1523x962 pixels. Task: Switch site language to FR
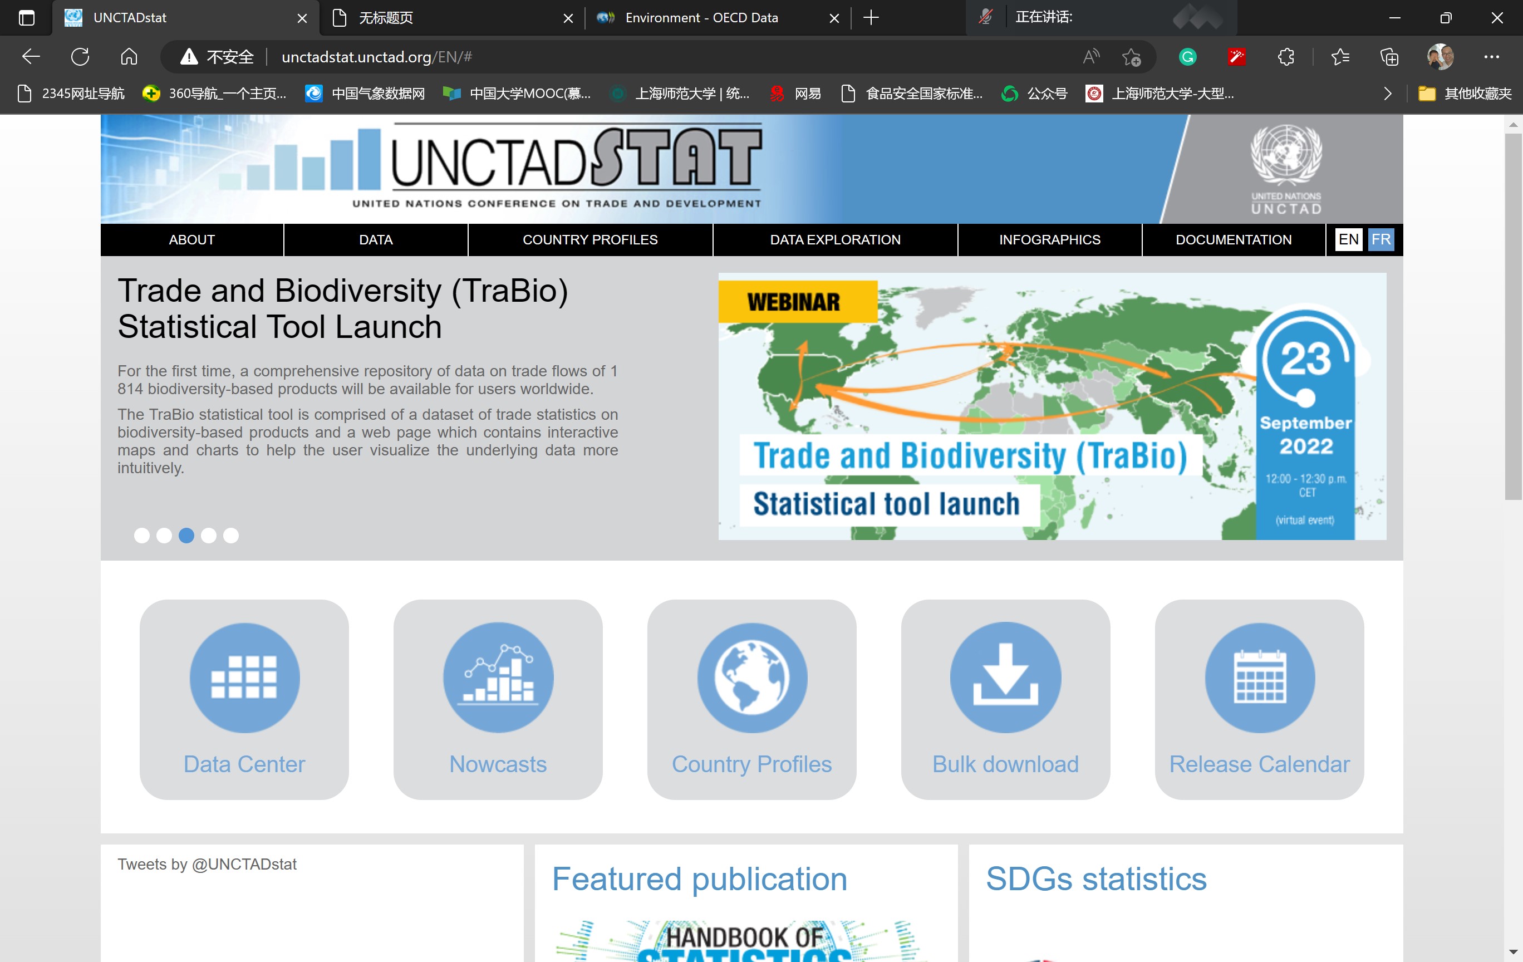pyautogui.click(x=1380, y=240)
